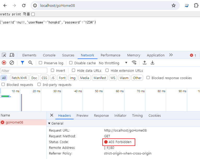
Task: Check Hide extension URLs
Action: click(x=107, y=70)
